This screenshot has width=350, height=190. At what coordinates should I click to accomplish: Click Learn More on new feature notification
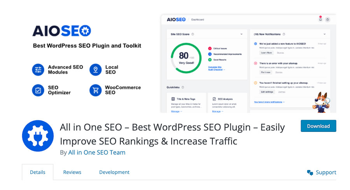tap(266, 53)
